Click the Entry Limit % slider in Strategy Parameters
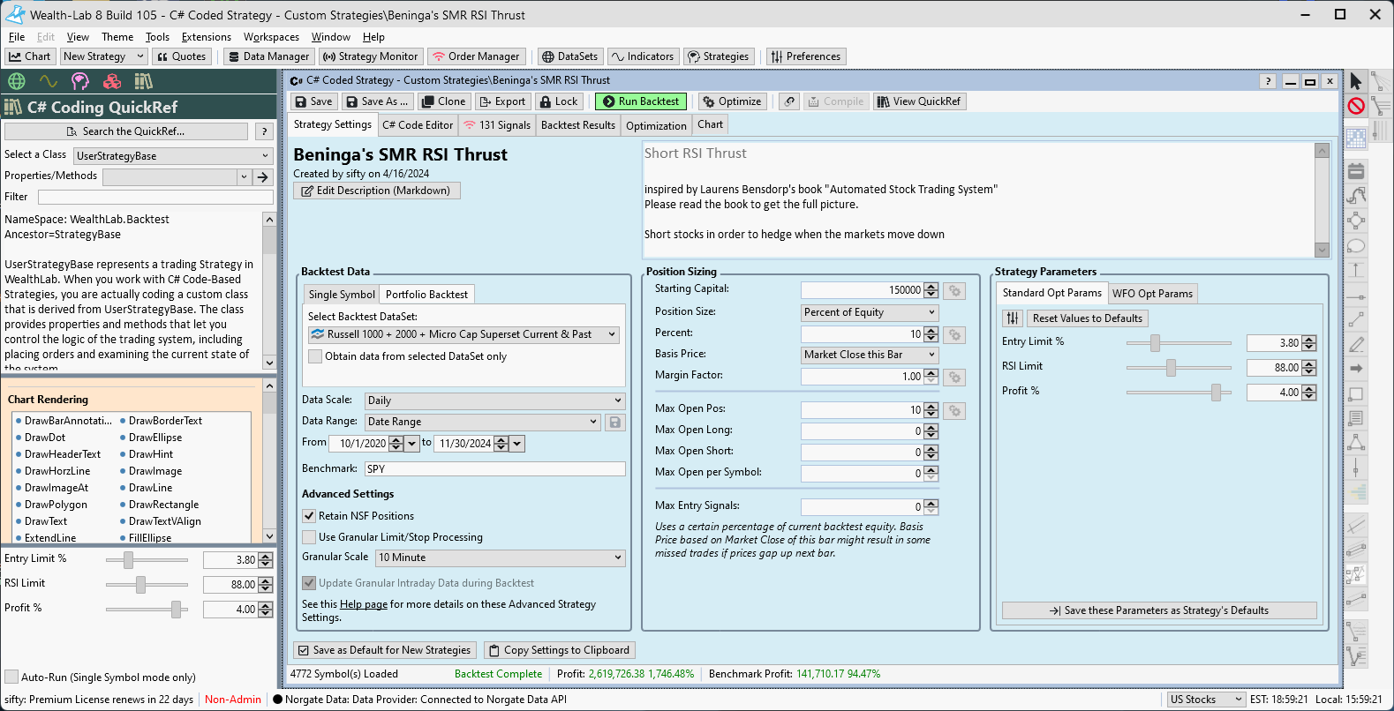Image resolution: width=1394 pixels, height=711 pixels. pos(1179,343)
